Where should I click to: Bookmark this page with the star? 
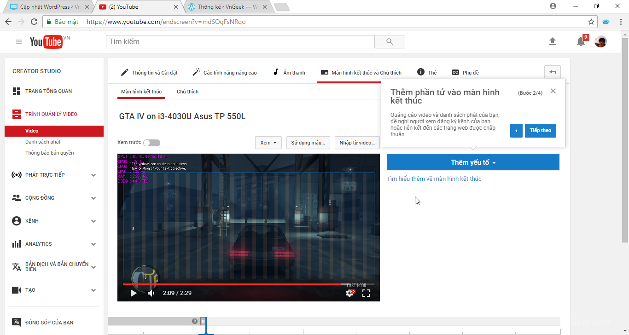click(591, 22)
